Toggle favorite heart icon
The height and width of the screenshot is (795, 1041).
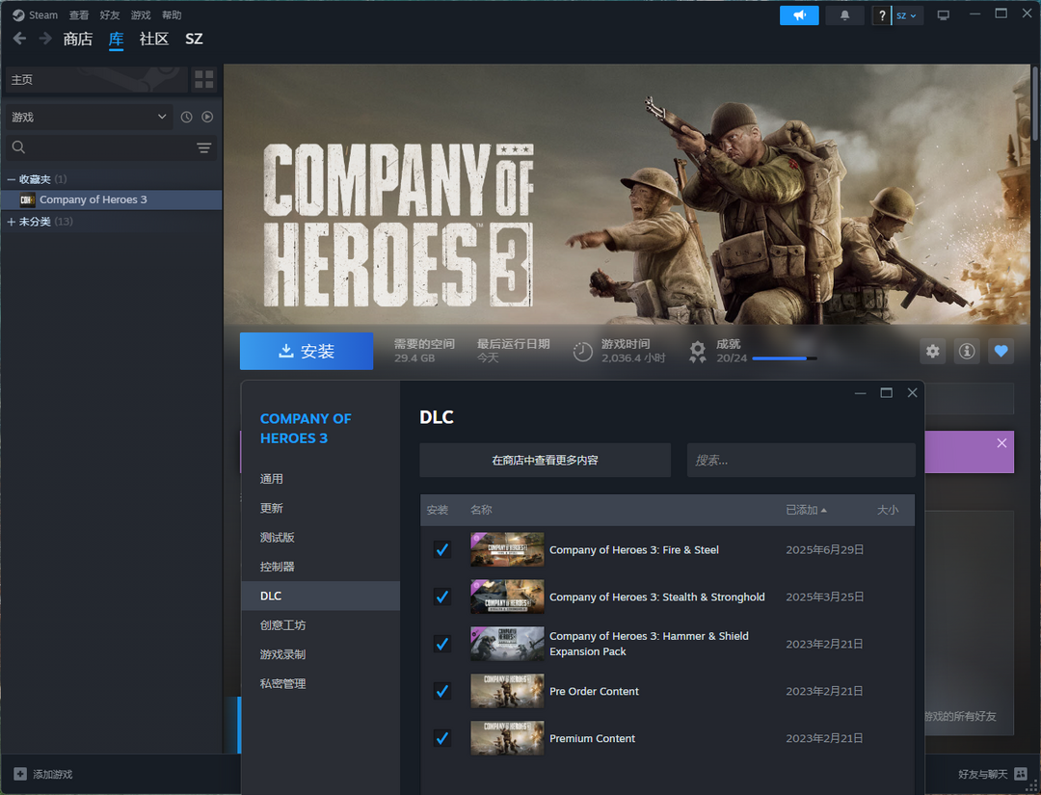(x=1001, y=351)
